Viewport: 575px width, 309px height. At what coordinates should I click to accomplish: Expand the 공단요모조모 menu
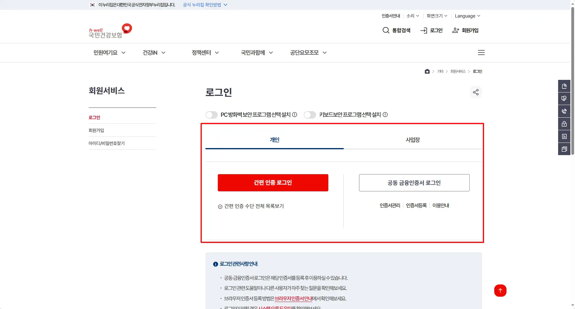click(308, 53)
